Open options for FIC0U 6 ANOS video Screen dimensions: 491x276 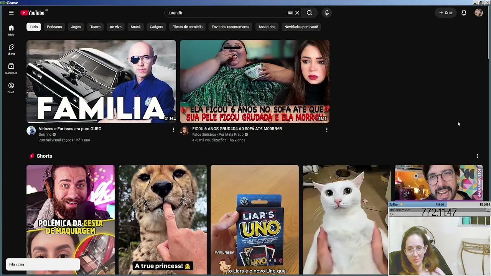(326, 130)
